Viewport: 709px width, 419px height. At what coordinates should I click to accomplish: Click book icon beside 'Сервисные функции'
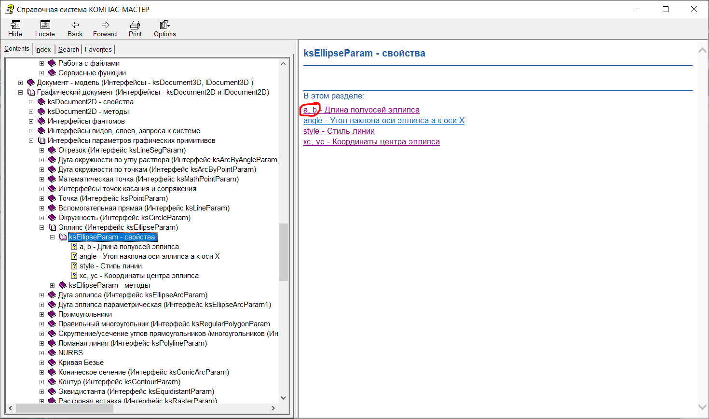click(x=52, y=73)
